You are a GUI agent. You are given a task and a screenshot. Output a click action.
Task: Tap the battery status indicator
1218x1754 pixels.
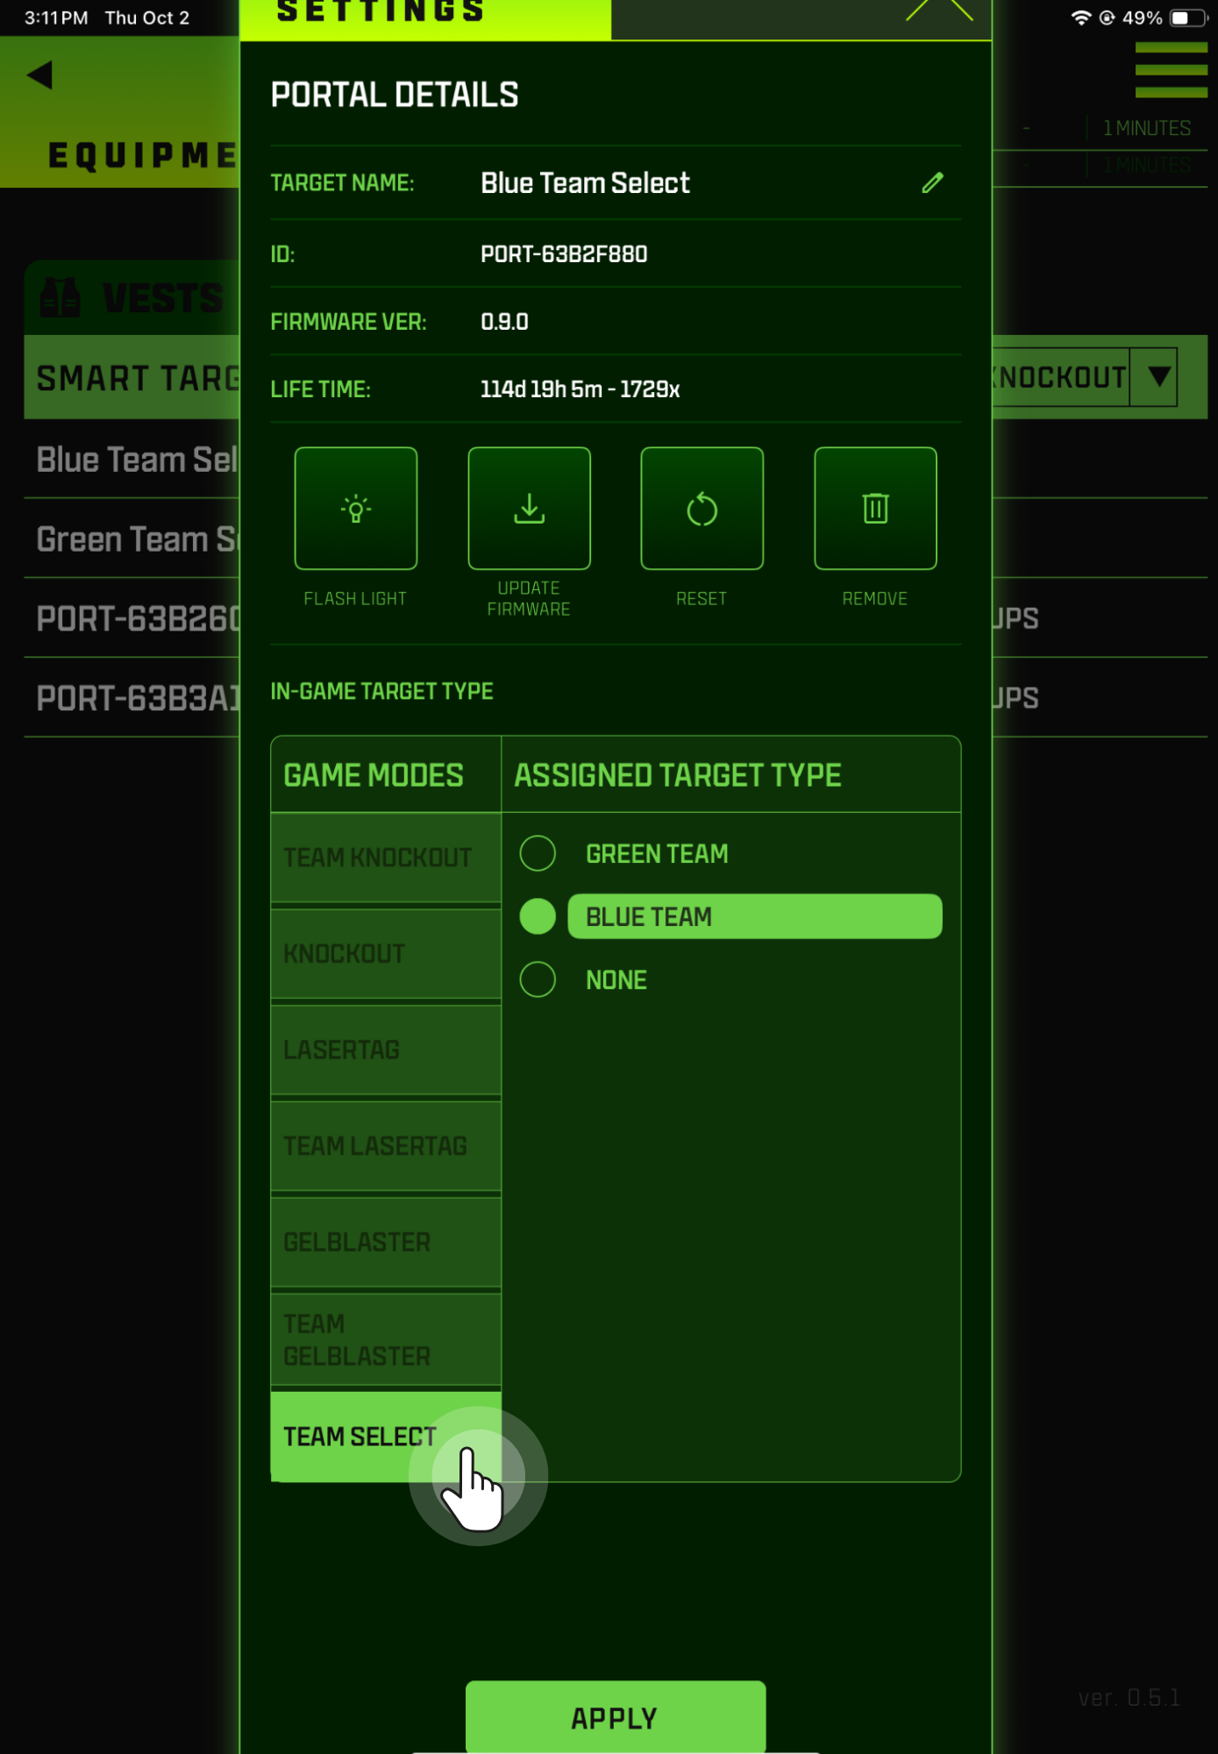[x=1188, y=18]
